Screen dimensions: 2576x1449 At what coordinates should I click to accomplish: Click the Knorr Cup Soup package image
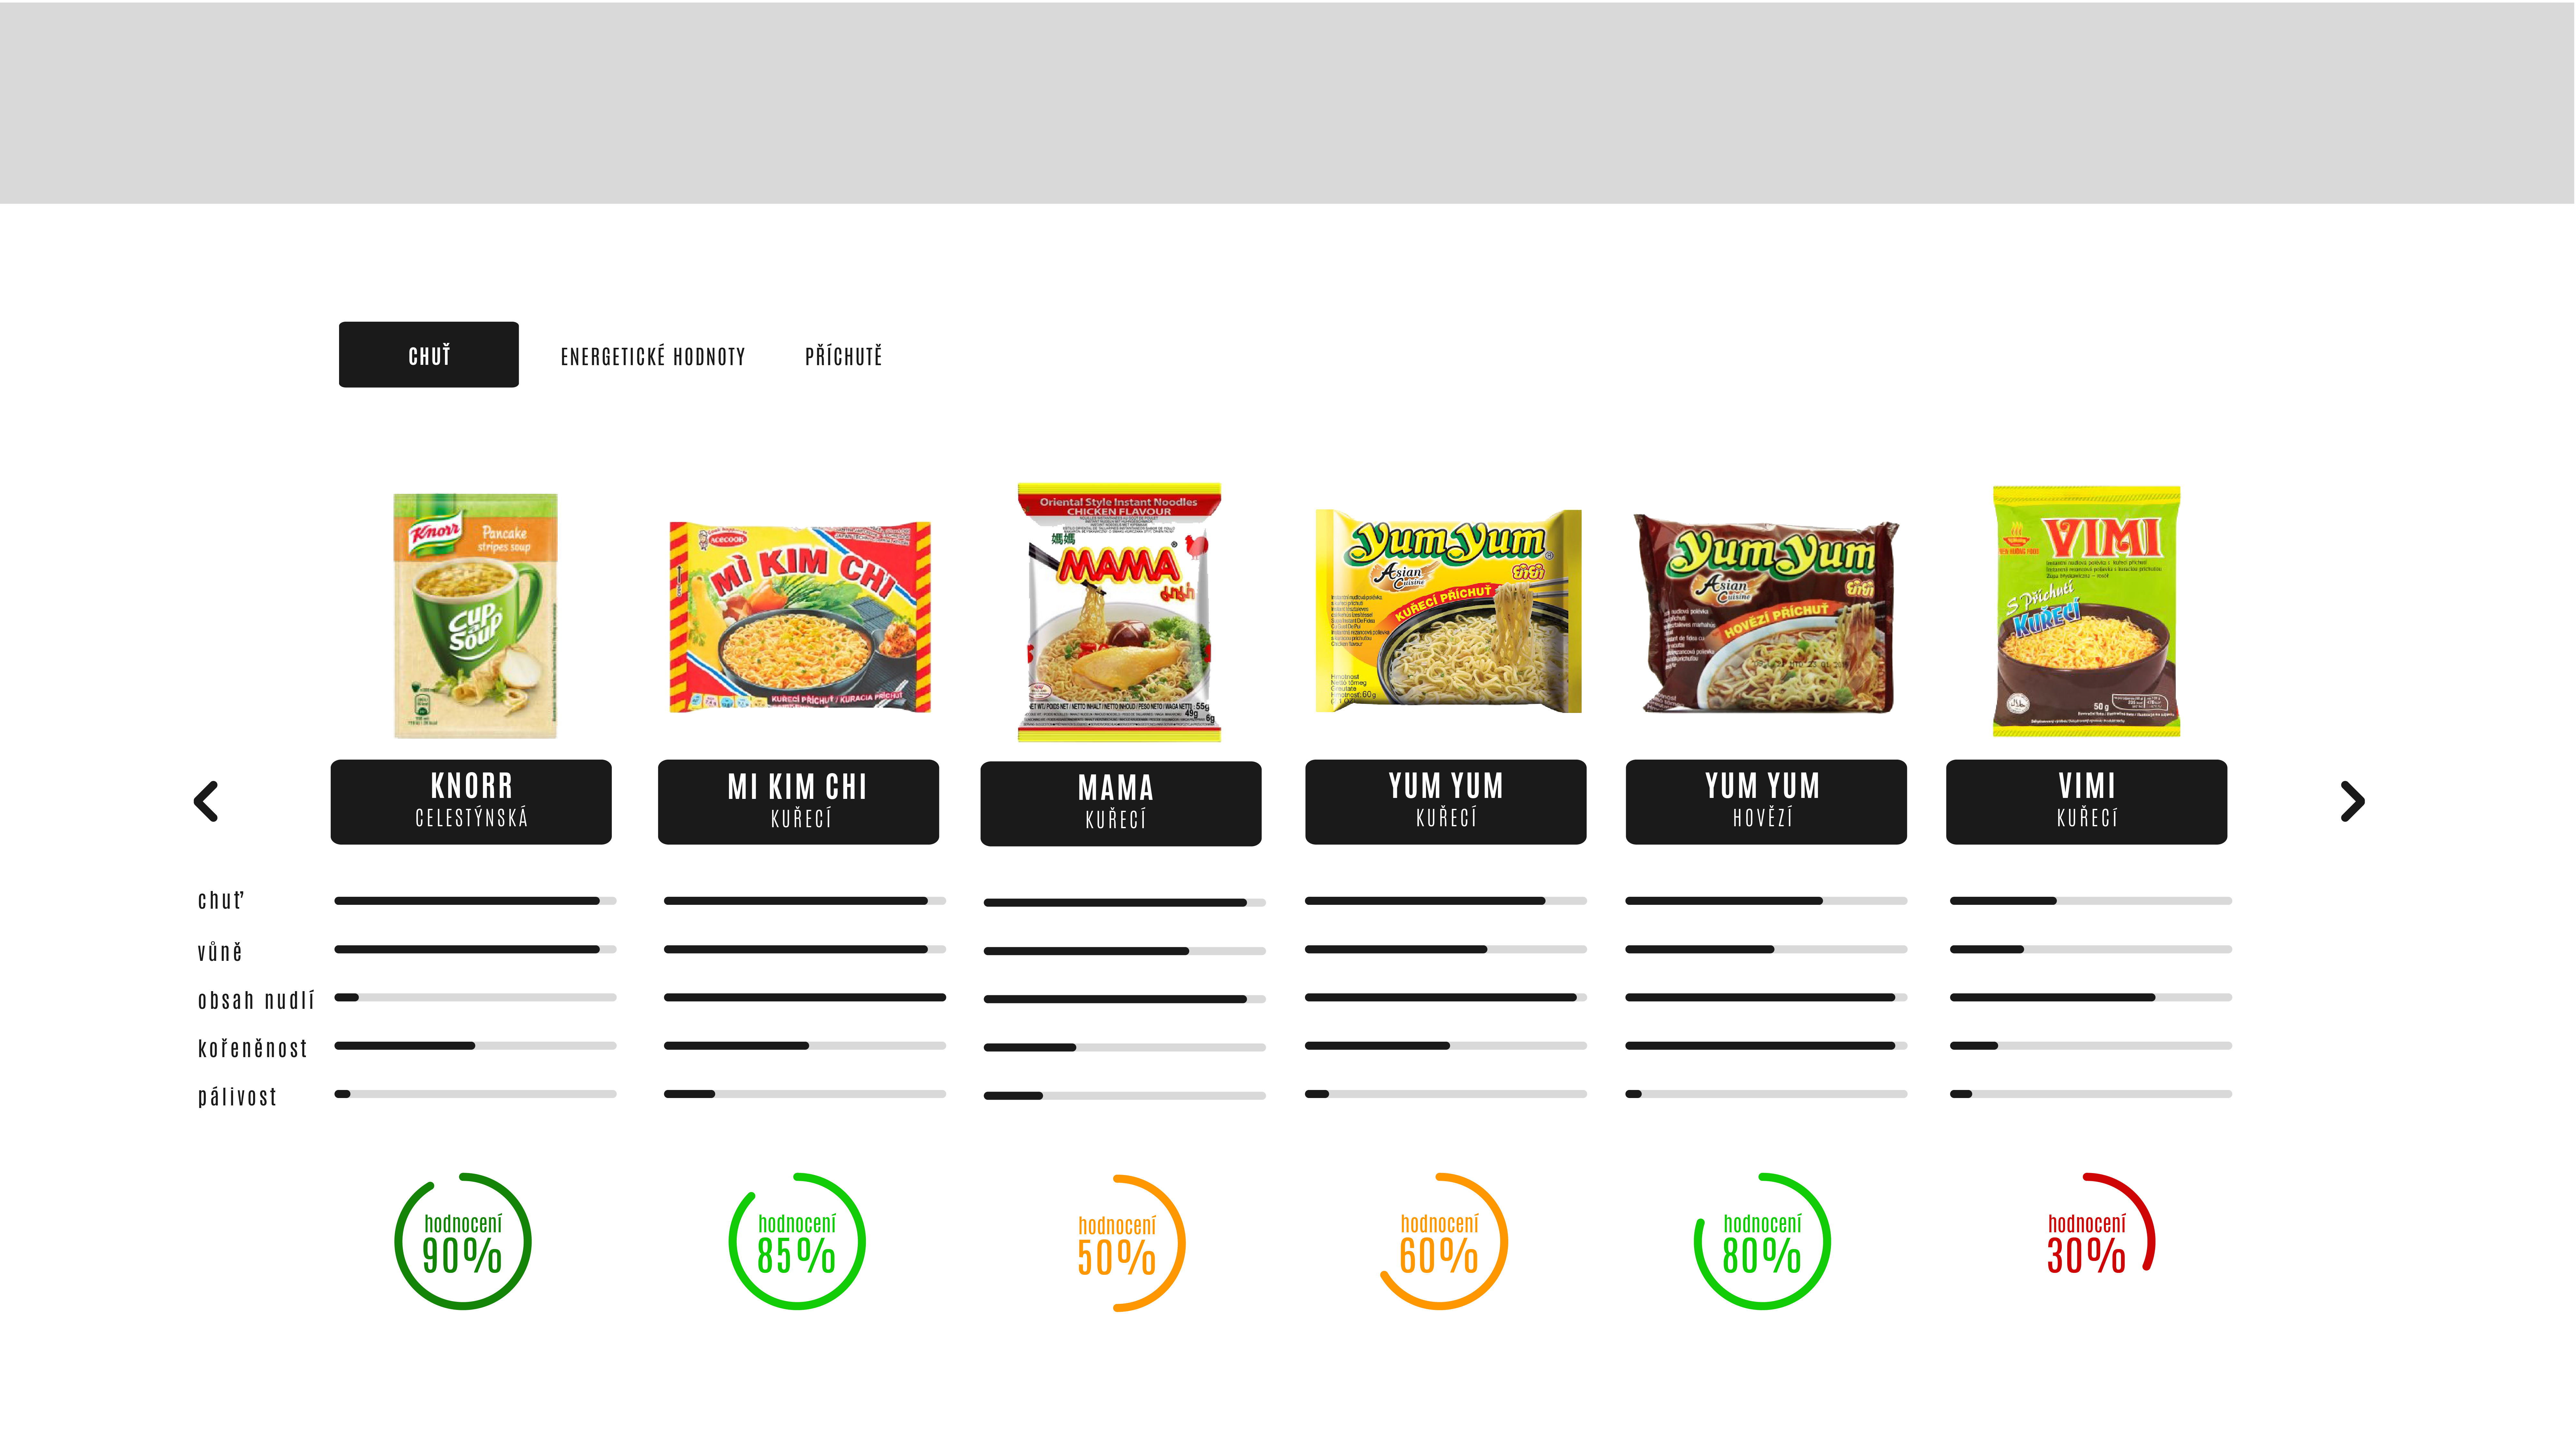[475, 615]
